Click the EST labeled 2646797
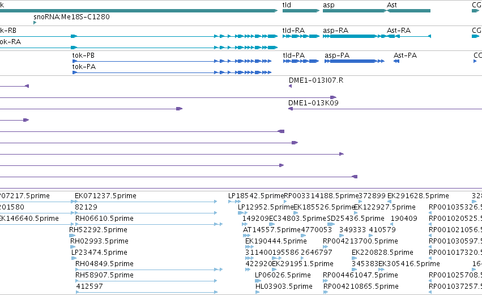482x295 pixels. click(x=316, y=253)
